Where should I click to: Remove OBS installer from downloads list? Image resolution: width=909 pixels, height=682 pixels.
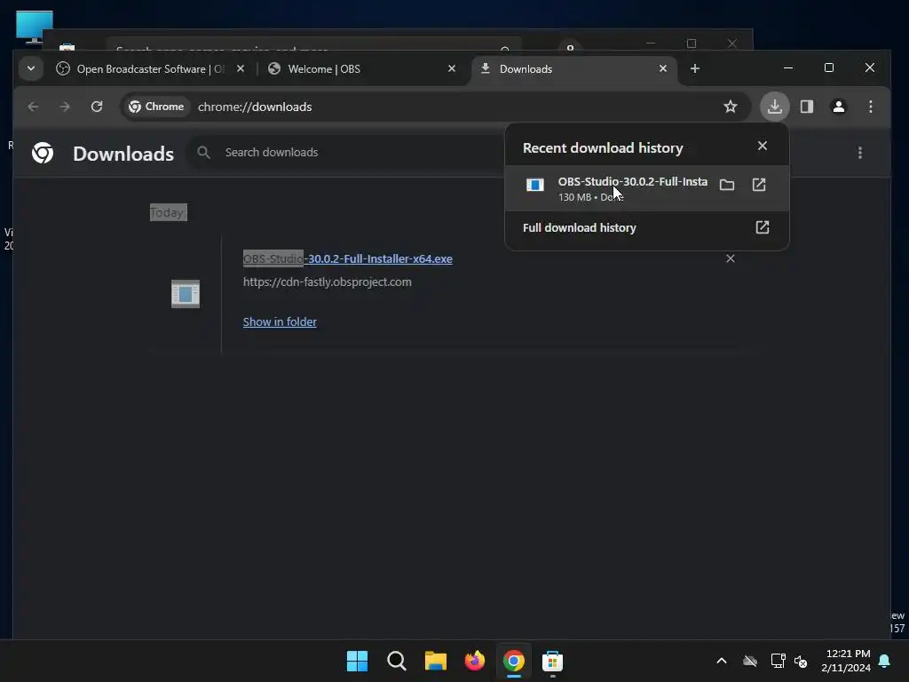[731, 258]
